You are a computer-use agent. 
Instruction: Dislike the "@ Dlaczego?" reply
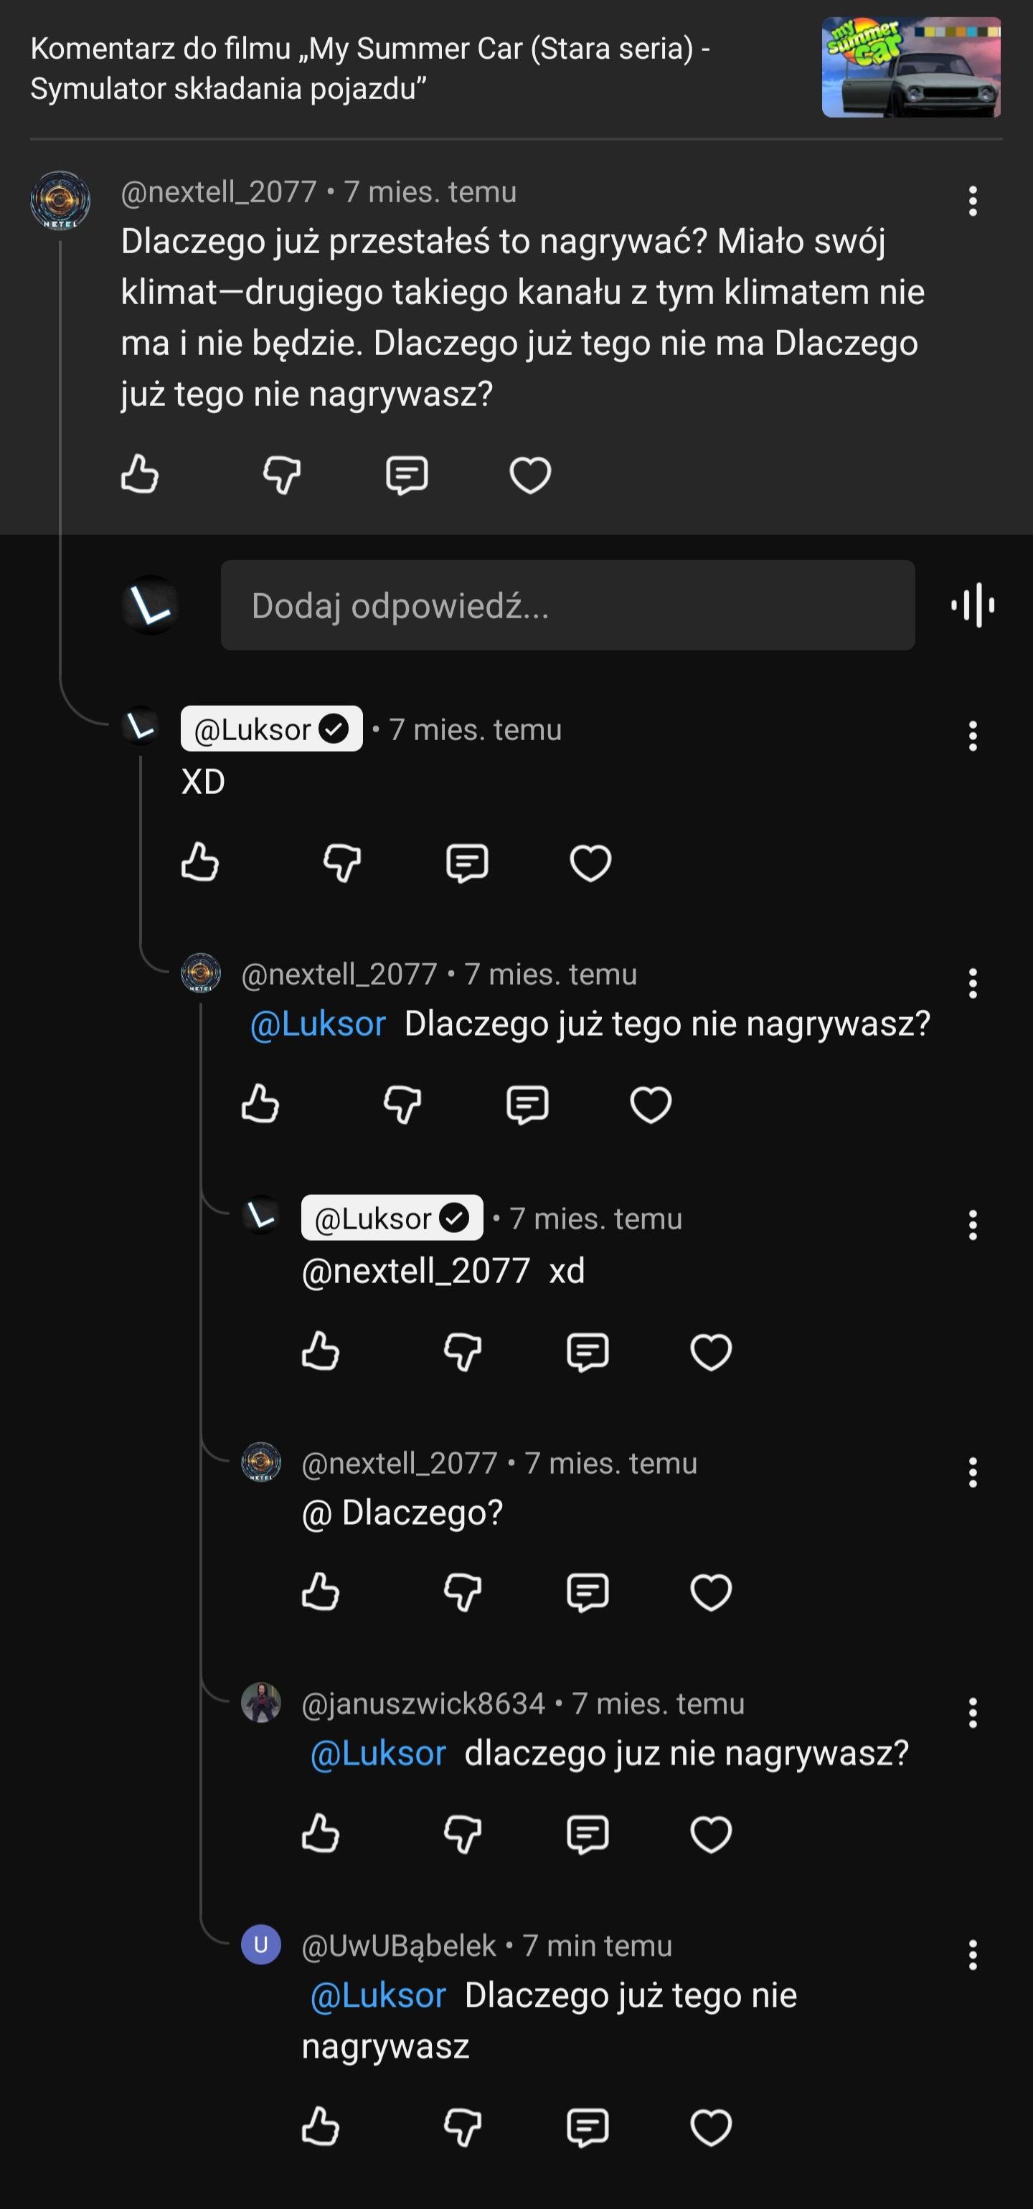[463, 1592]
